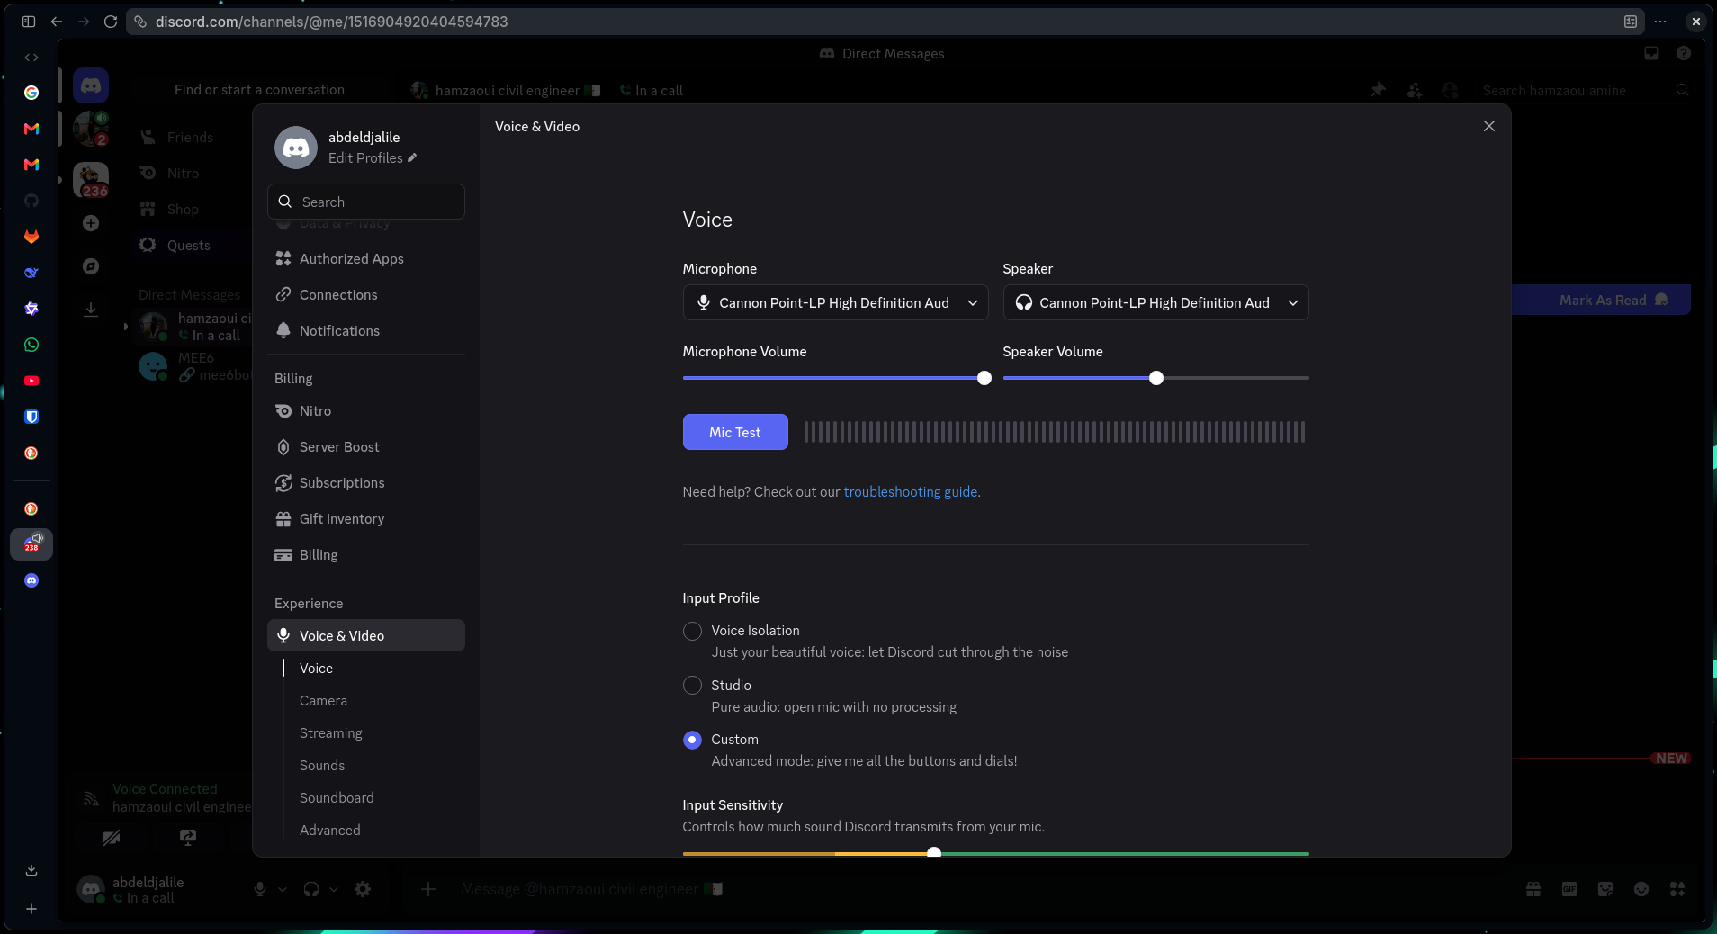Go to the Camera subsection

(x=323, y=700)
